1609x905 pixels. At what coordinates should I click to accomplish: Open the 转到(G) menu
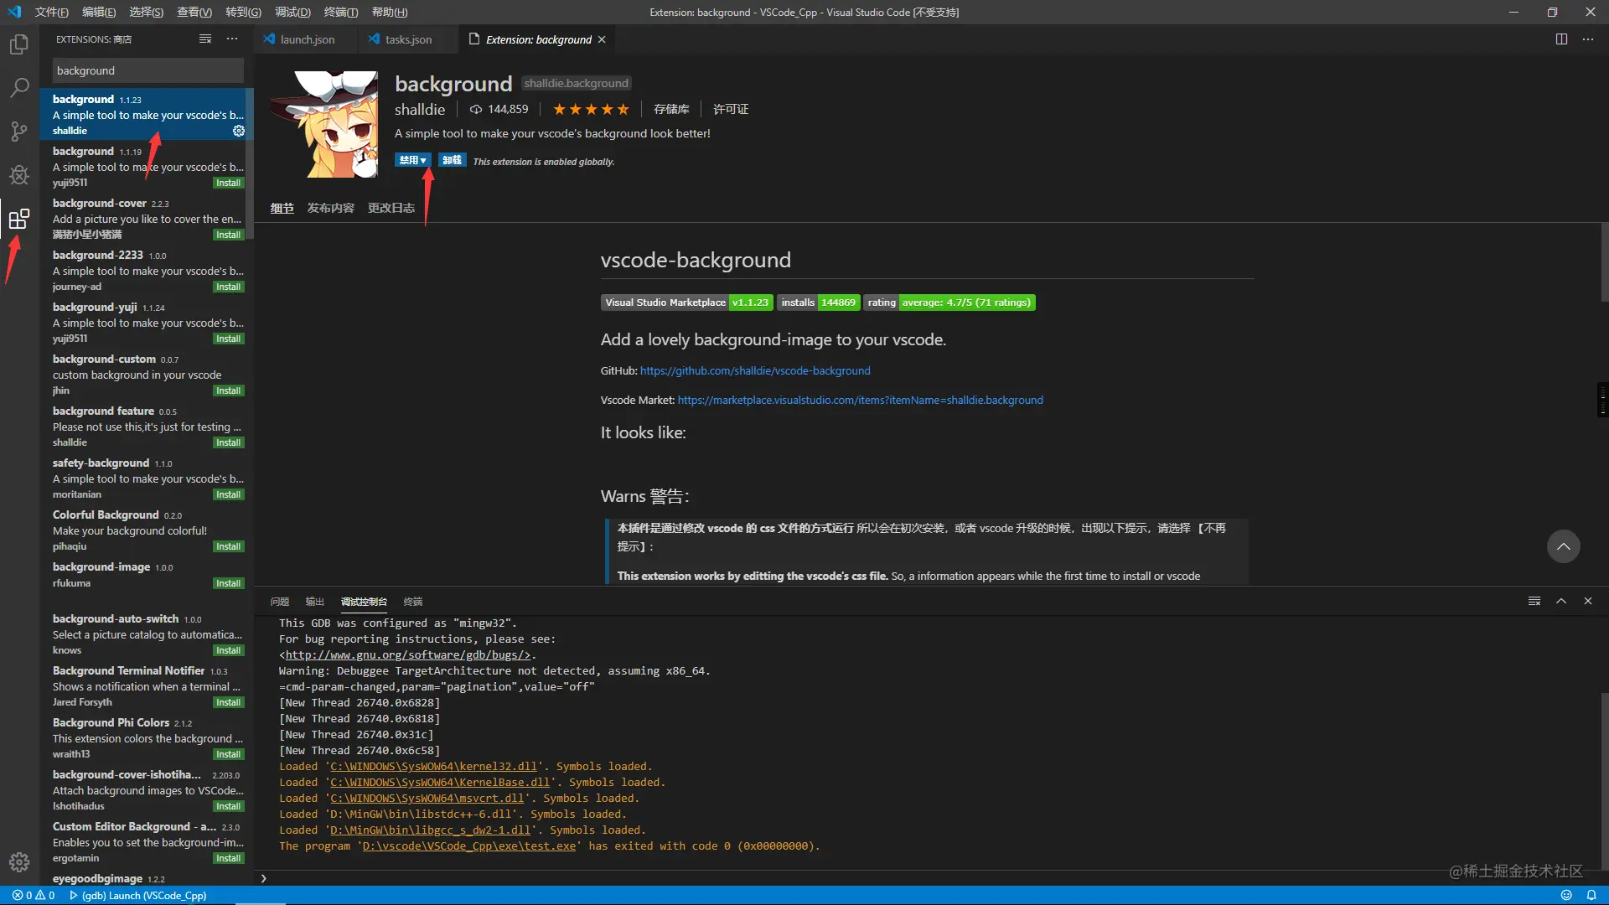pyautogui.click(x=243, y=13)
